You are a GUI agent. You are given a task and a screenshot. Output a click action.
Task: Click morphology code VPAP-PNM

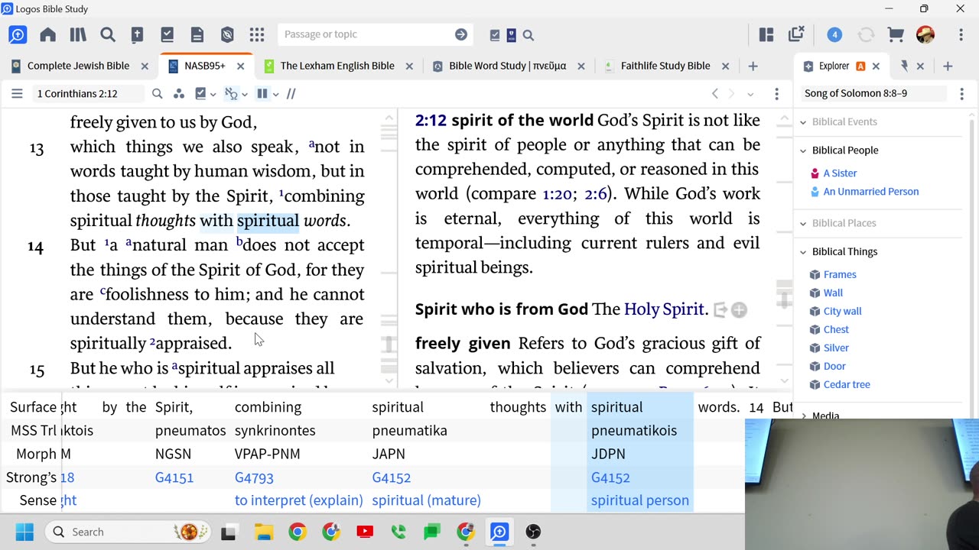267,454
